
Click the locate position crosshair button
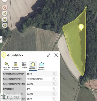[5, 26]
